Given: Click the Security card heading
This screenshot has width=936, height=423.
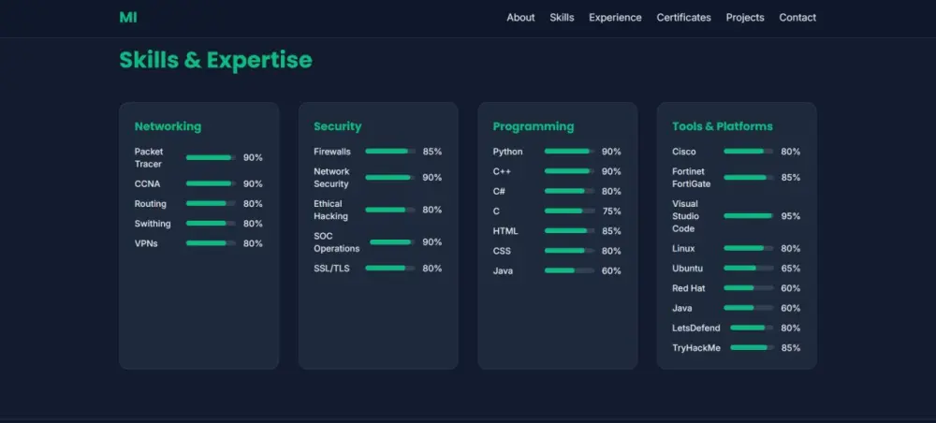Looking at the screenshot, I should tap(337, 126).
